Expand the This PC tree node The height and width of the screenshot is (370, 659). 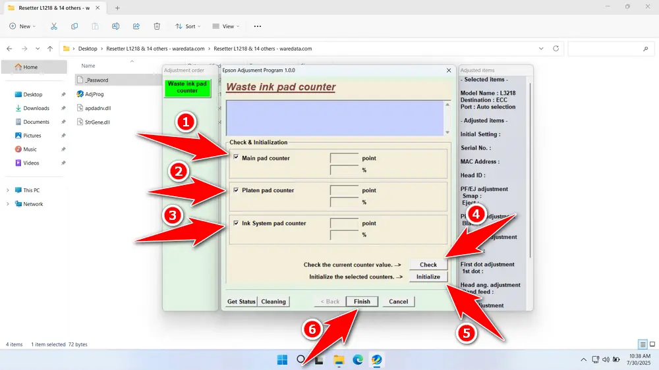point(7,190)
